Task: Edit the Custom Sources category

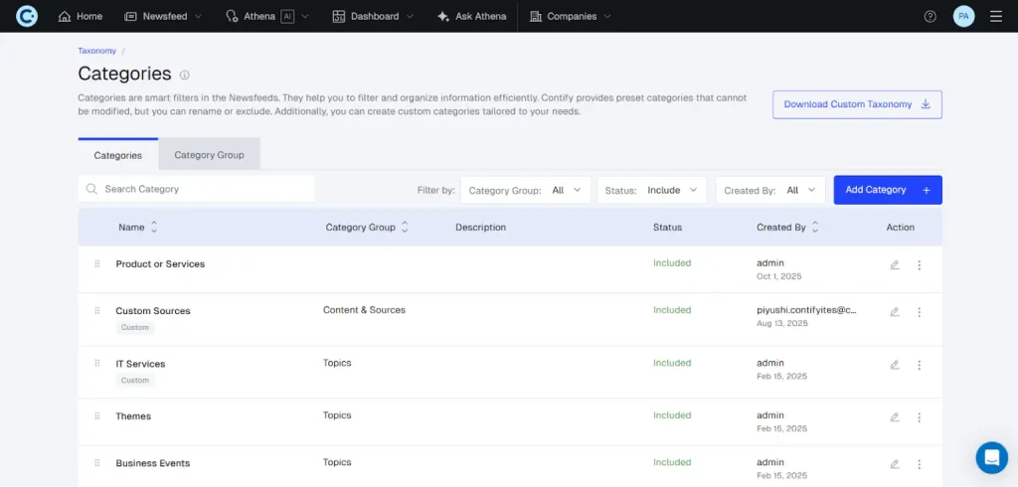Action: coord(895,312)
